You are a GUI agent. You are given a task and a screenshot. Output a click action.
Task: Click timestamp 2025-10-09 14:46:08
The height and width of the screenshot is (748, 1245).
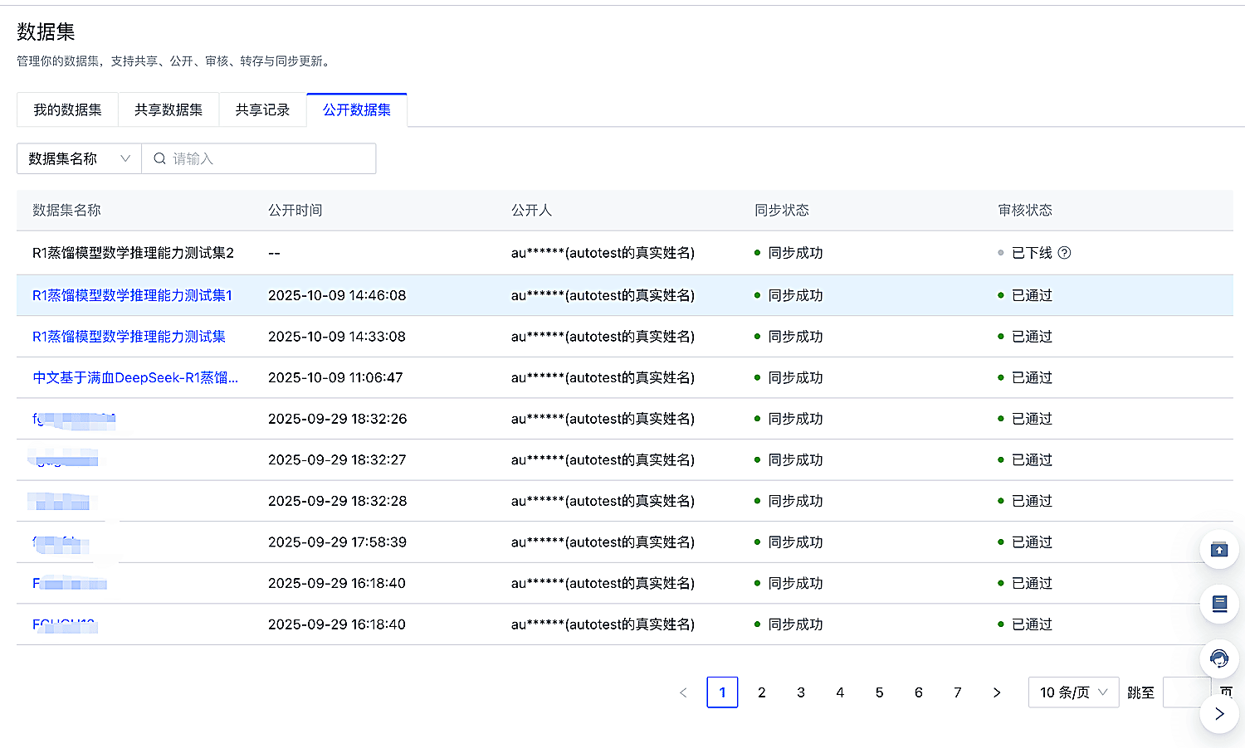337,295
